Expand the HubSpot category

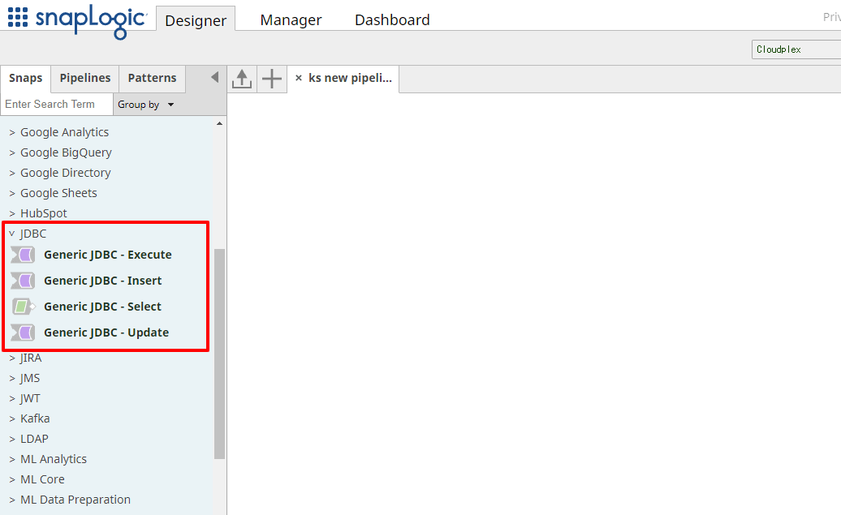38,213
